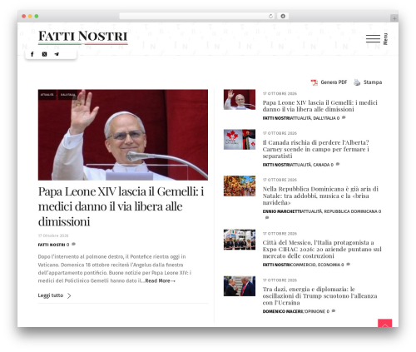416x352 pixels.
Task: Click comment bubble on Repubblica Dominicana article
Action: [x=267, y=218]
